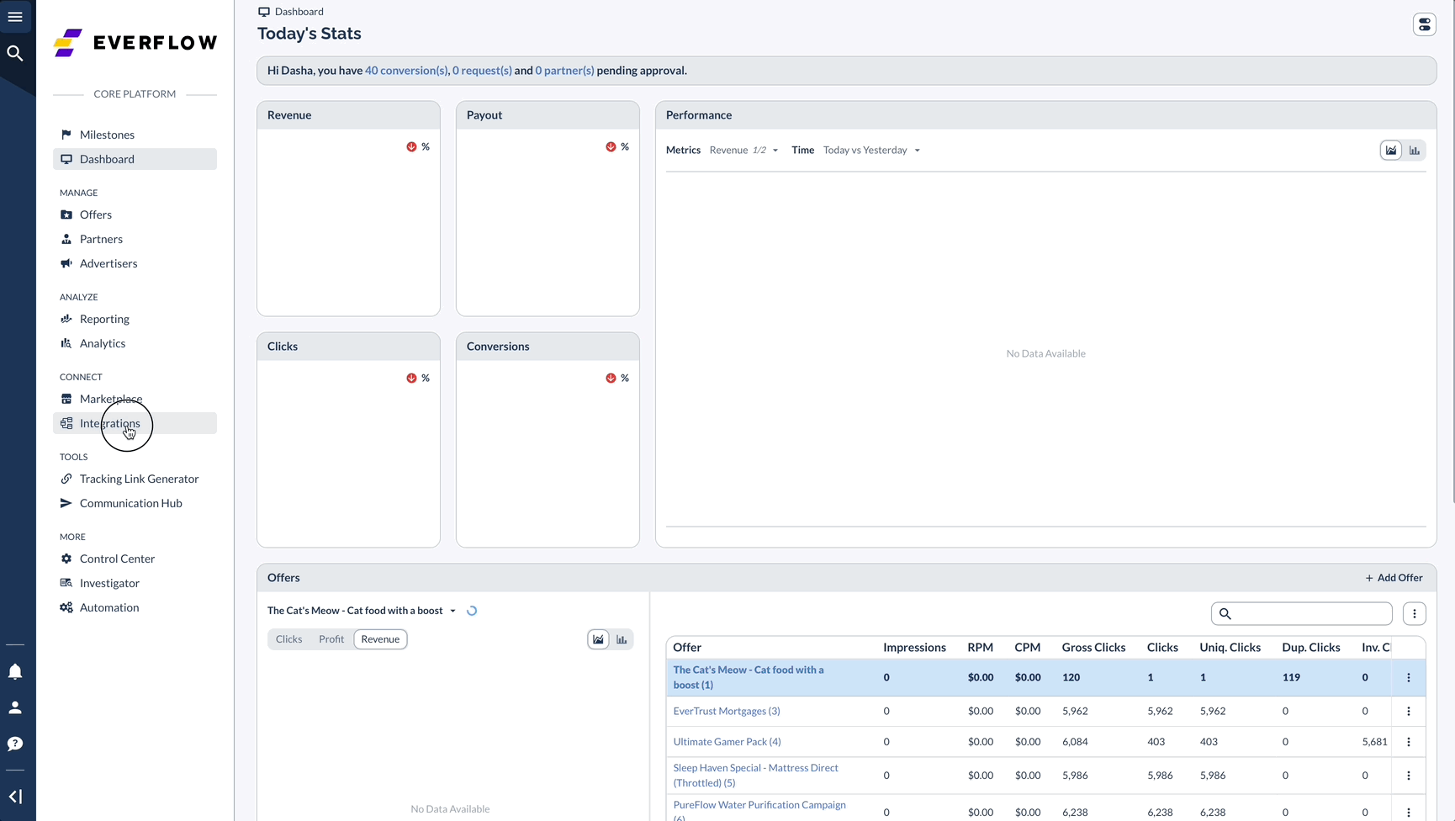Click the Communication Hub paper plane icon
Image resolution: width=1455 pixels, height=821 pixels.
pos(66,503)
